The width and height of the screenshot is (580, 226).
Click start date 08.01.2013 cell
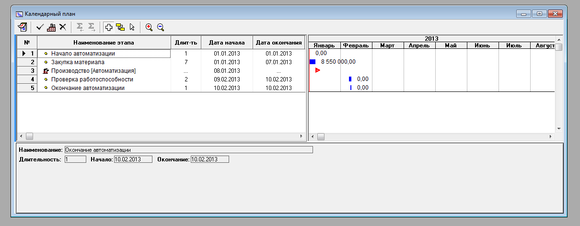click(x=227, y=71)
